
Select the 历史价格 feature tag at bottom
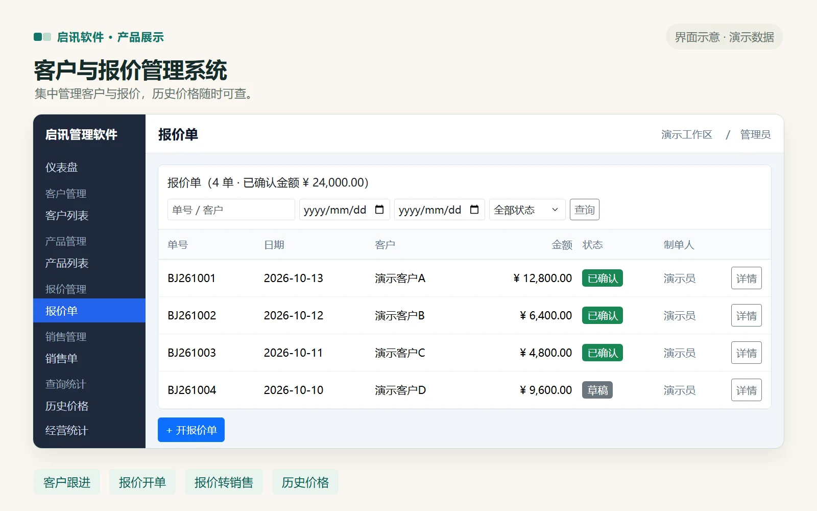point(305,482)
